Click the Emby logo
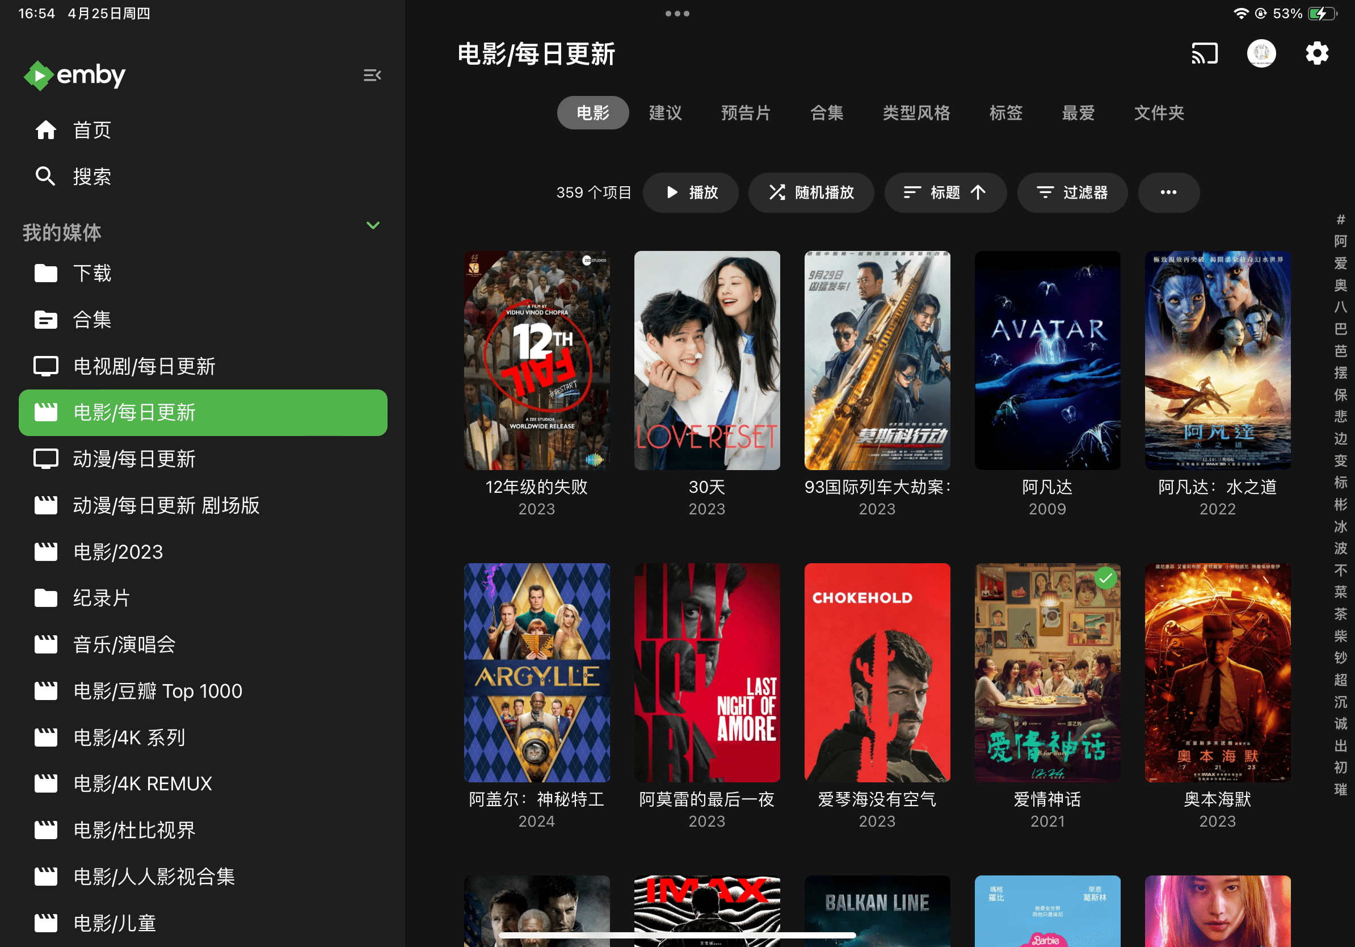This screenshot has width=1355, height=947. coord(74,75)
